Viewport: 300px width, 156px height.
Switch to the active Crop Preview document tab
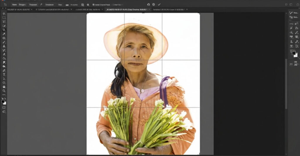coord(126,9)
